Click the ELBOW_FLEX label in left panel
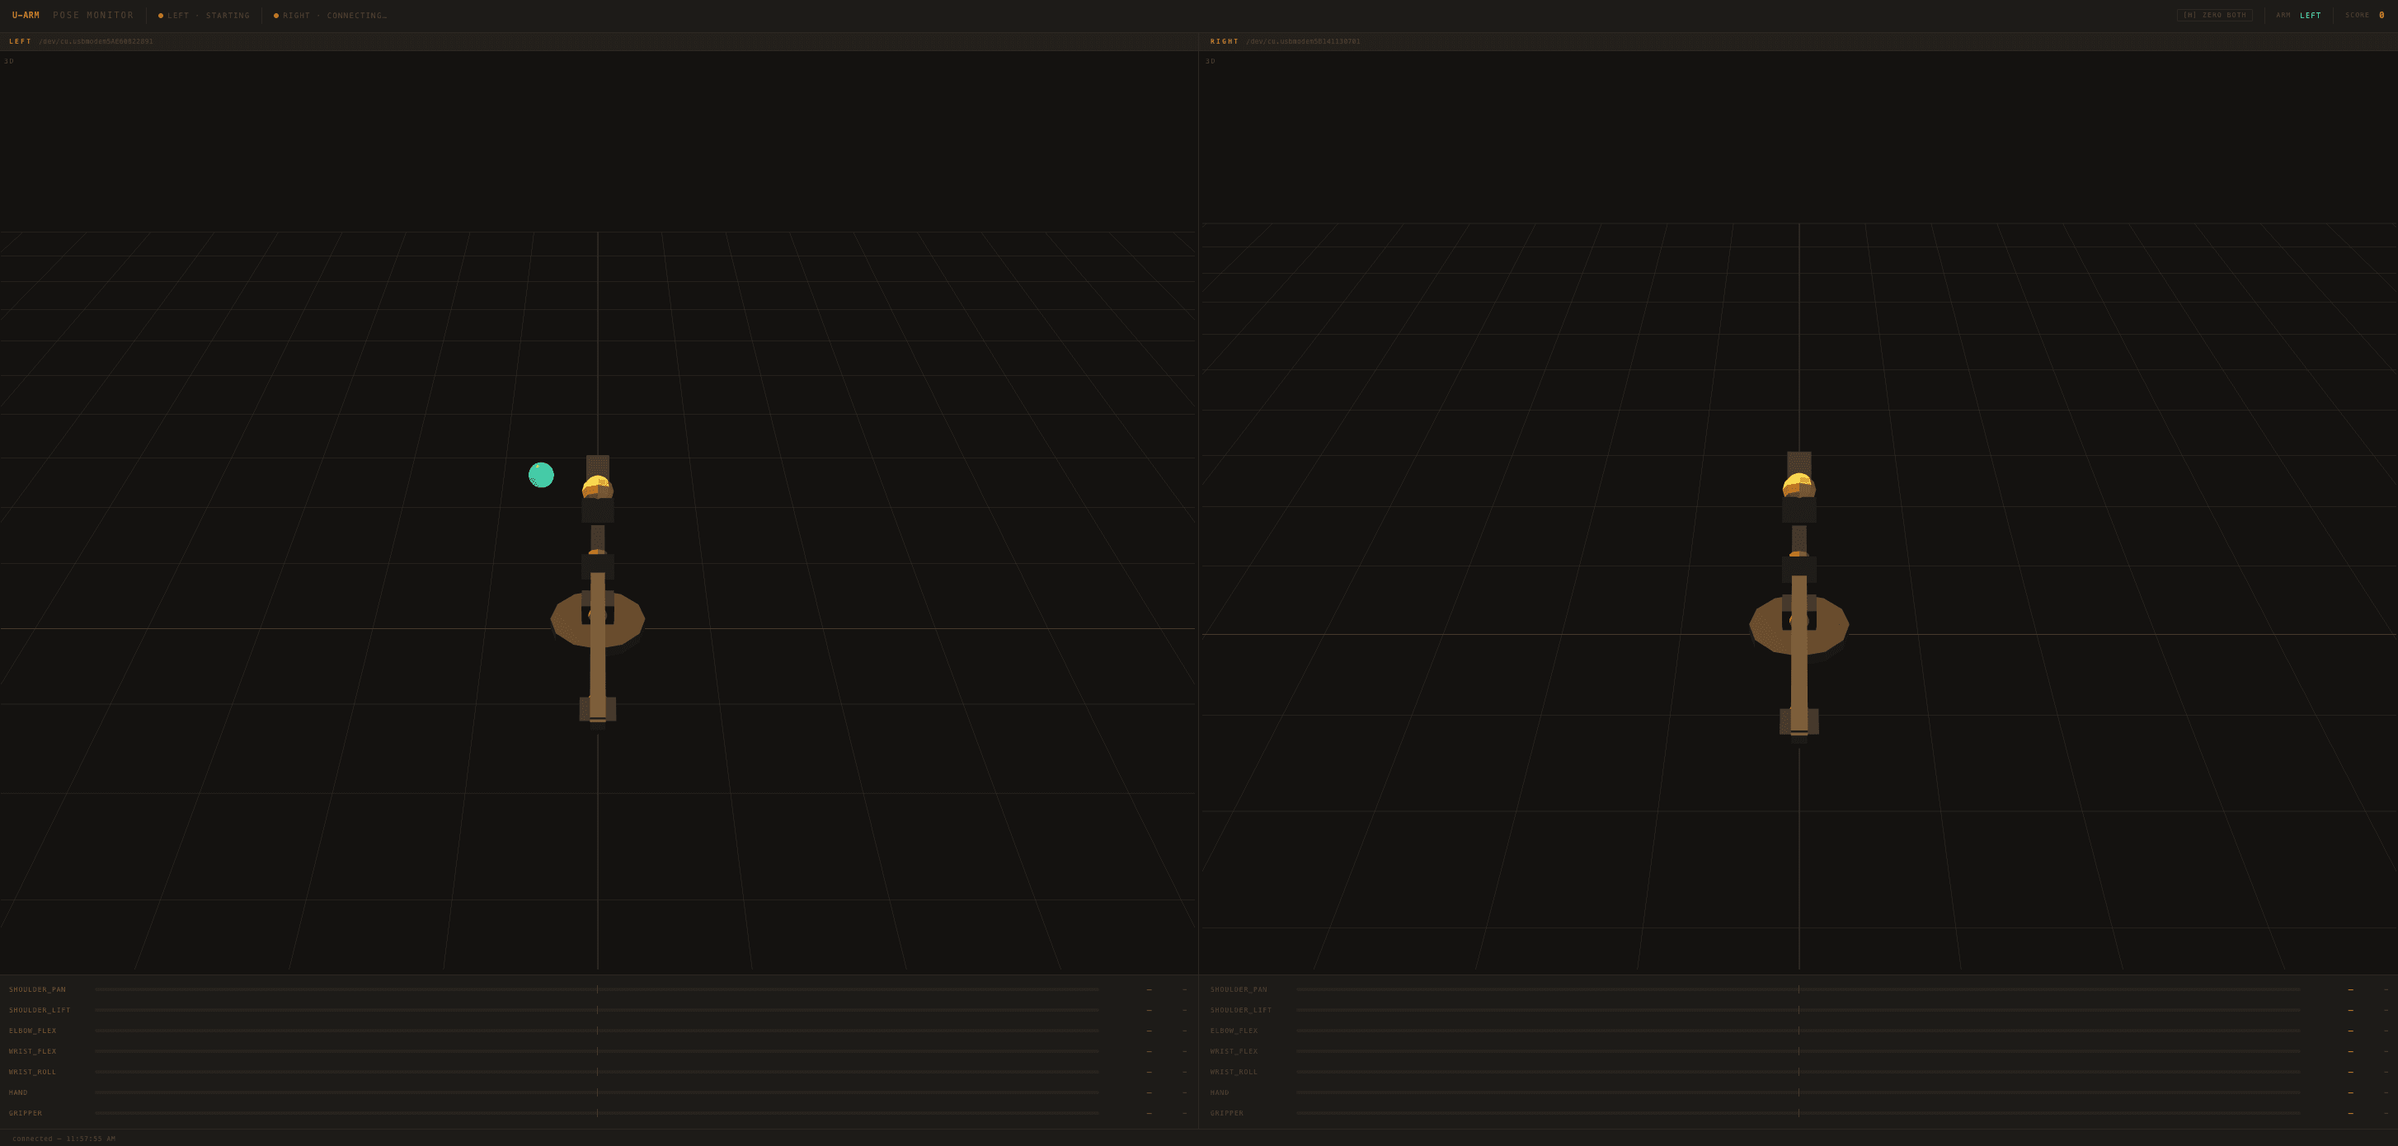Viewport: 2398px width, 1146px height. [33, 1031]
